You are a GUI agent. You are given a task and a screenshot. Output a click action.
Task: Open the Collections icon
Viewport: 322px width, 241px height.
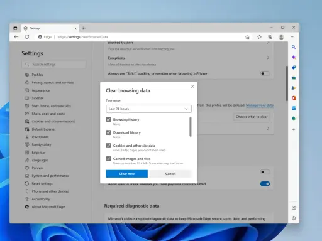[x=270, y=37]
